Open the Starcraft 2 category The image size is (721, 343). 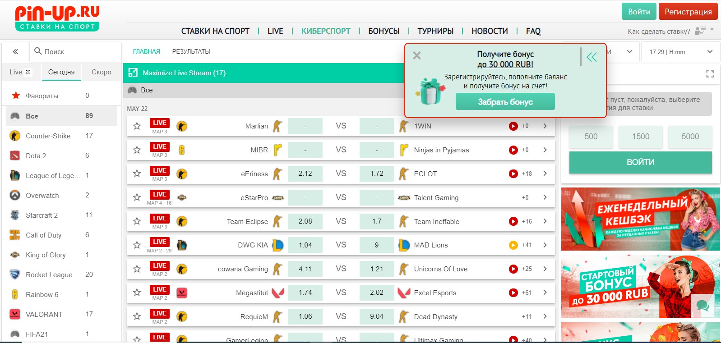(x=61, y=215)
